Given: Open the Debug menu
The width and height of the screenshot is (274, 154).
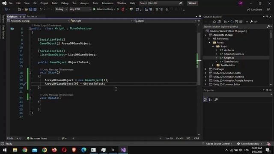Looking at the screenshot, I should click(65, 3).
